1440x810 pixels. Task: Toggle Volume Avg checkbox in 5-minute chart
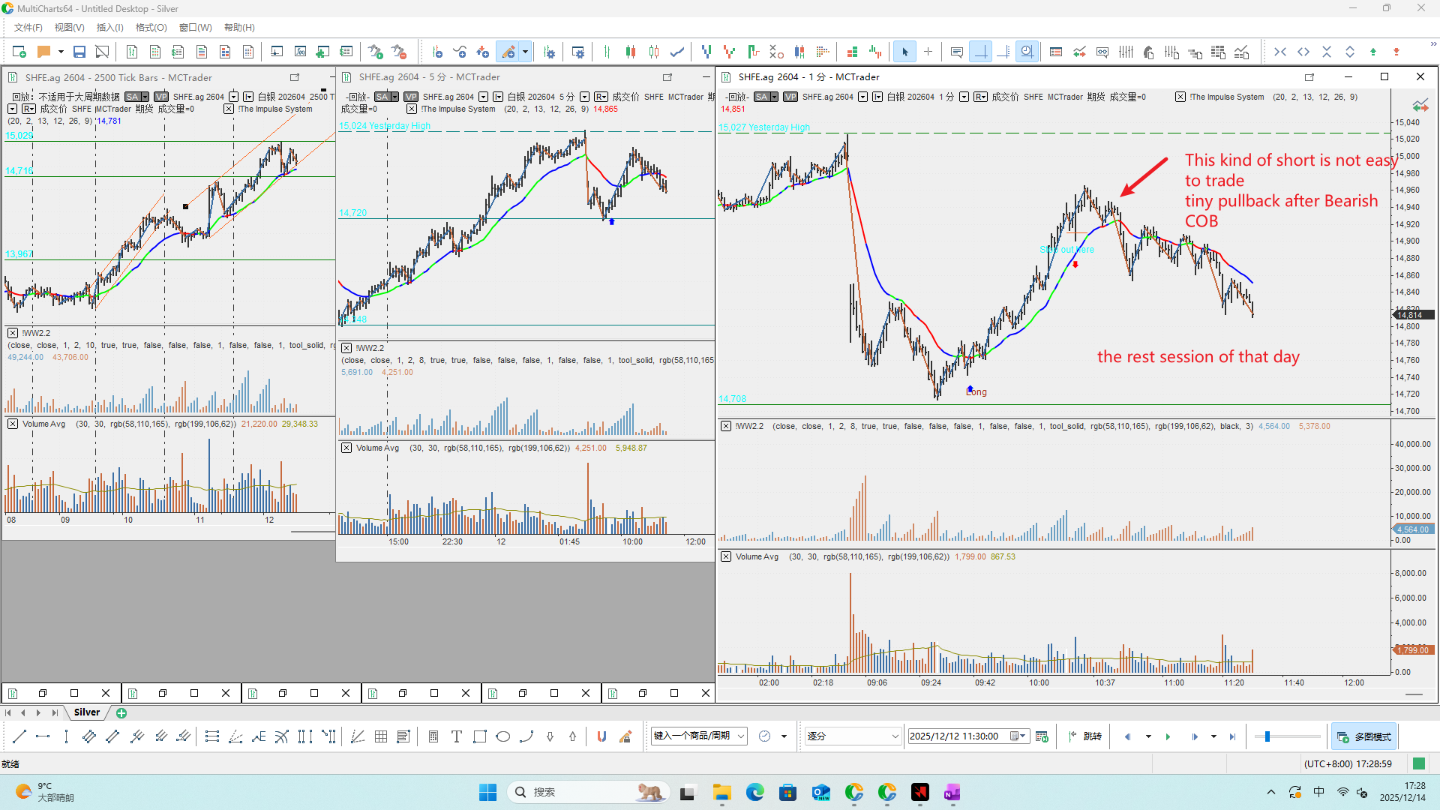pos(346,448)
